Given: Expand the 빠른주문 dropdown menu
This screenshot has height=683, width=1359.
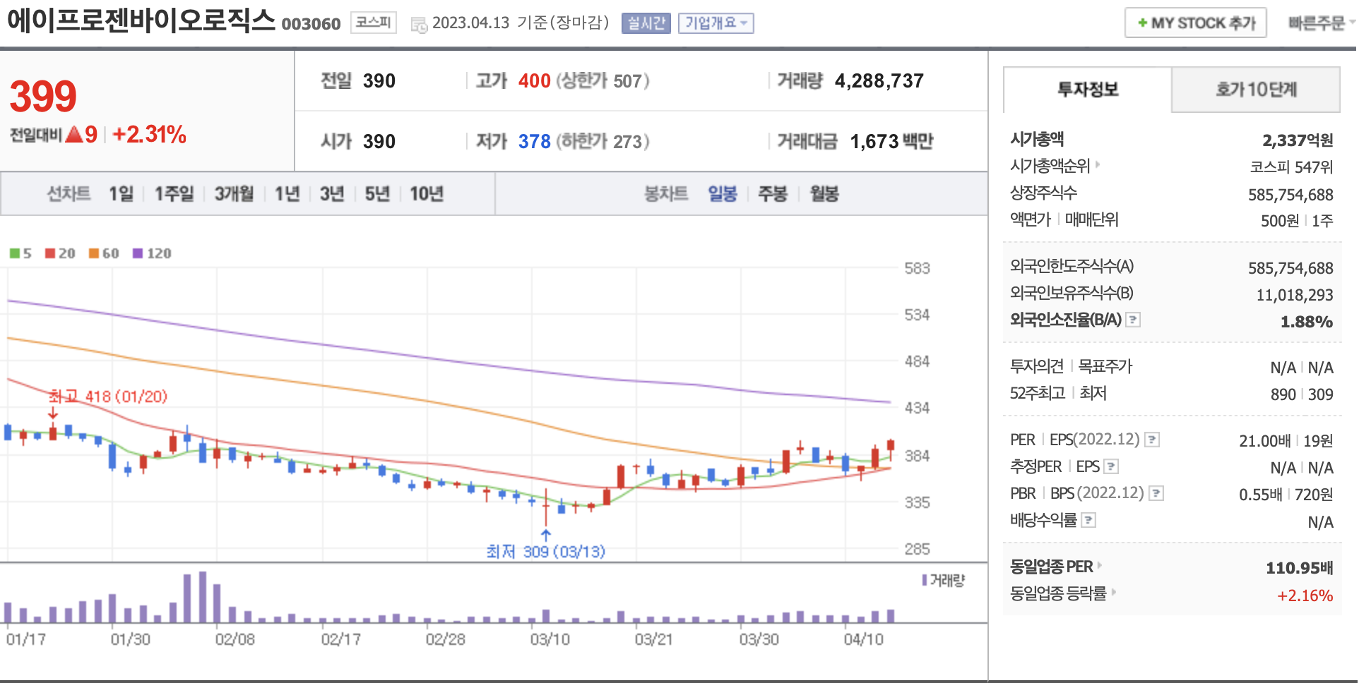Looking at the screenshot, I should click(x=1319, y=23).
